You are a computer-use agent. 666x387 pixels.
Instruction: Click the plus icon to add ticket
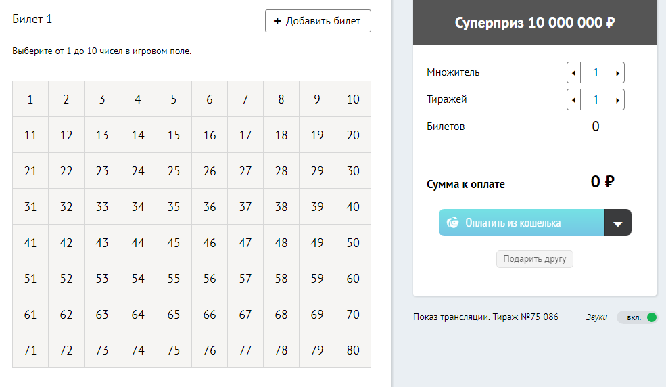click(277, 21)
